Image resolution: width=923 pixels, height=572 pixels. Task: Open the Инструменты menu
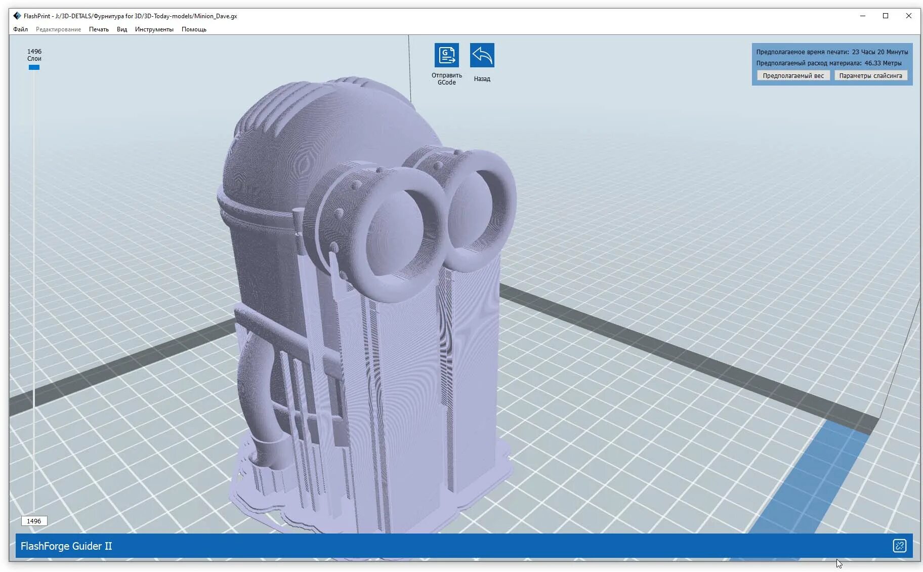154,29
